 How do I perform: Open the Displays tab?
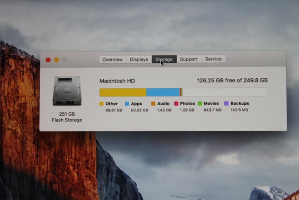point(139,59)
